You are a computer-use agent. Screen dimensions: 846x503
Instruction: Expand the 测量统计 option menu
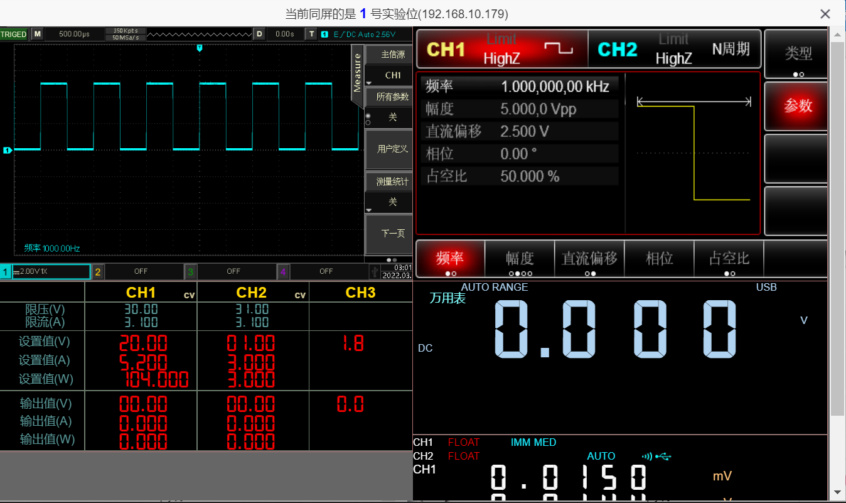point(388,202)
